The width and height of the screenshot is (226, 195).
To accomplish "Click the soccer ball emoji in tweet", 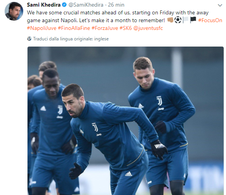I will (178, 20).
